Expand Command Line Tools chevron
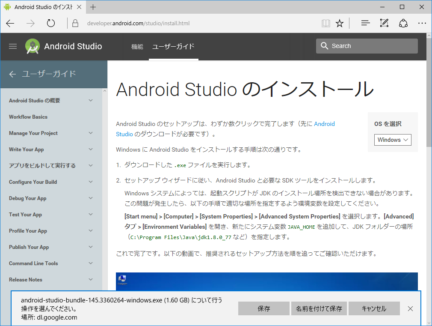 coord(91,263)
